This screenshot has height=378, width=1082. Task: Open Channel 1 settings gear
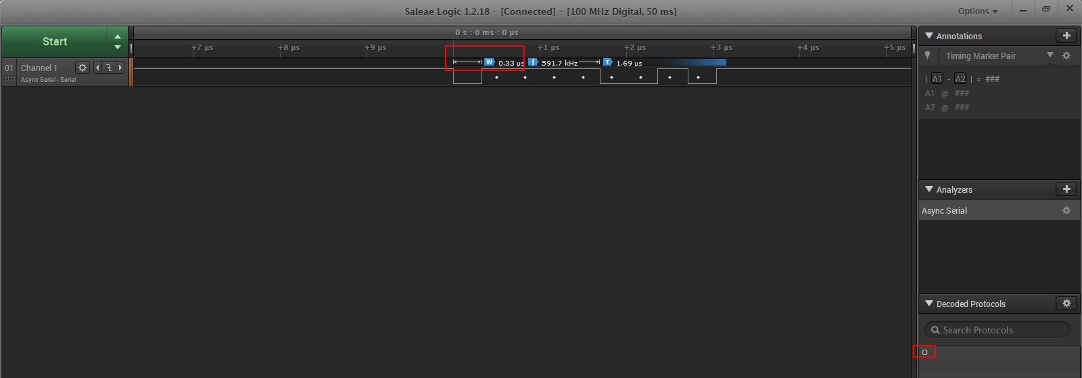tap(83, 68)
